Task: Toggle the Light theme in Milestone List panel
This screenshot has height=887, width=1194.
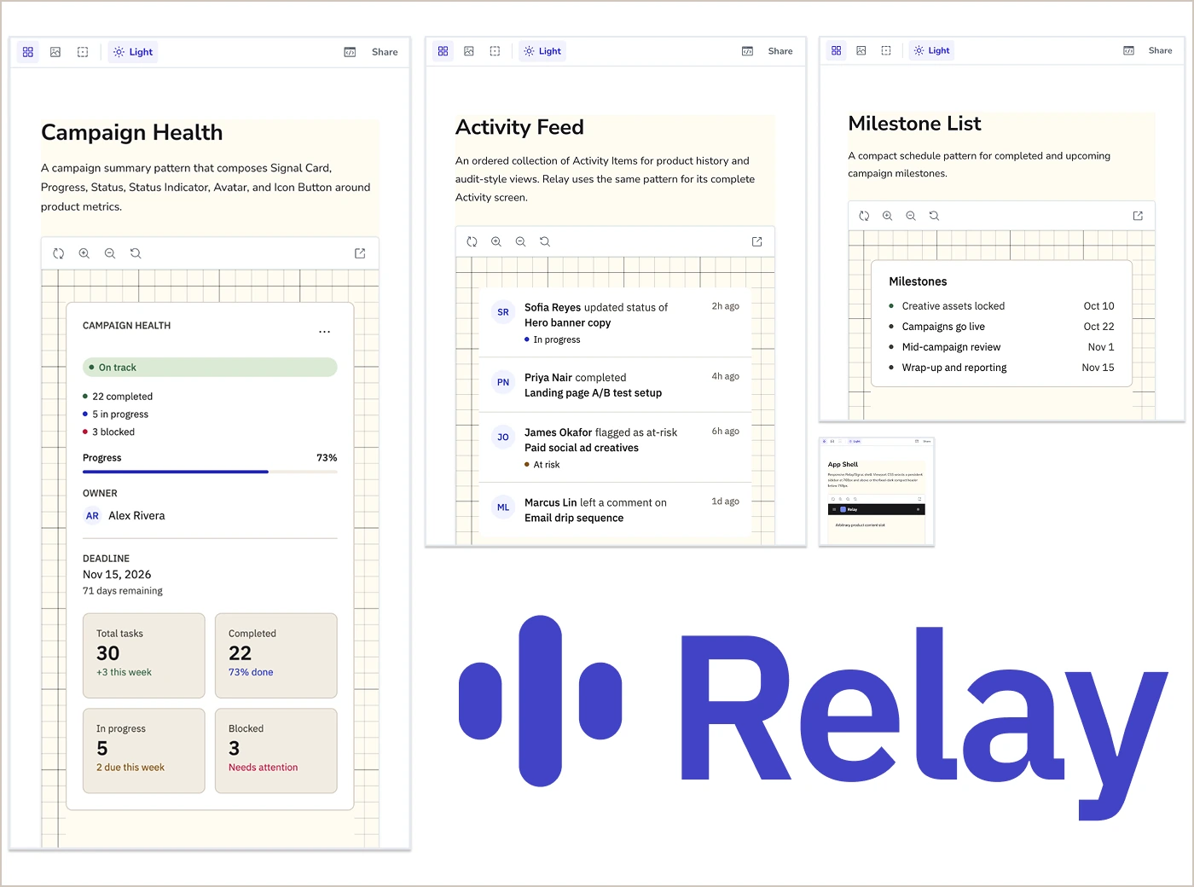Action: 931,50
